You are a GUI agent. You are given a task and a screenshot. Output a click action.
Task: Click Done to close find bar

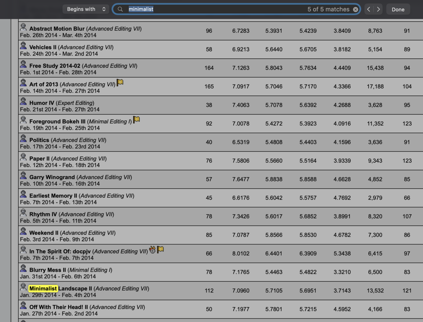click(x=398, y=9)
